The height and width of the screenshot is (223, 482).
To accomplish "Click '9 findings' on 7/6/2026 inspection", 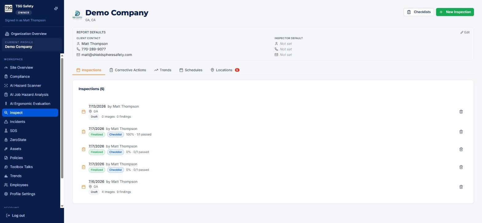I will 124,192.
